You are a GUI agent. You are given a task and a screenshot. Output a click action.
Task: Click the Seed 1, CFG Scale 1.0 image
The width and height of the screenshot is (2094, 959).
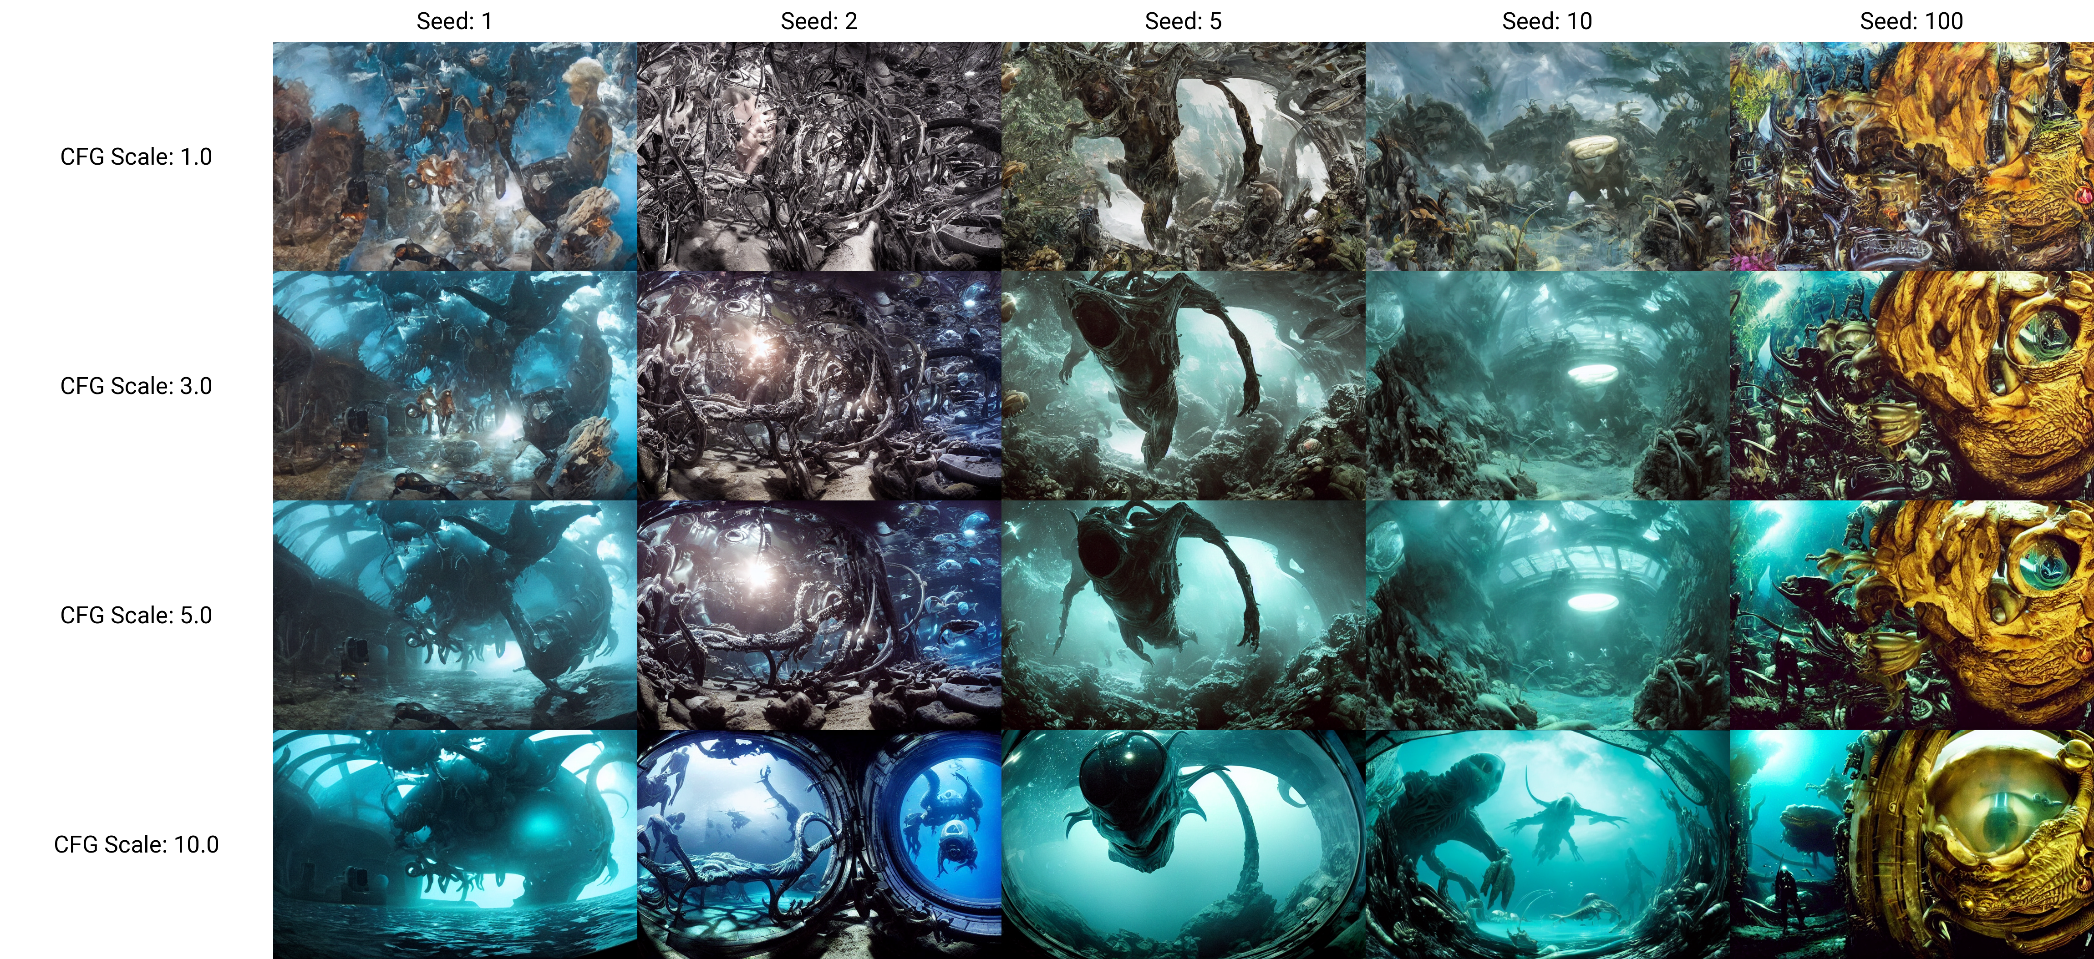tap(454, 156)
